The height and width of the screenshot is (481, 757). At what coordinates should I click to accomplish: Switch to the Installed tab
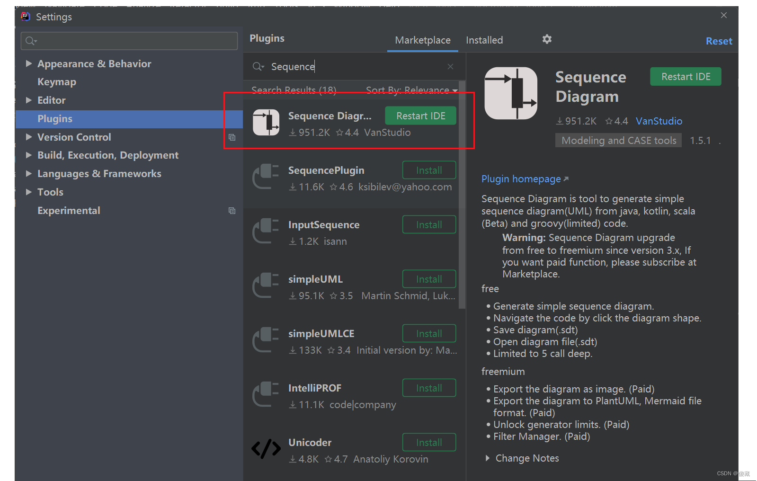pos(484,40)
